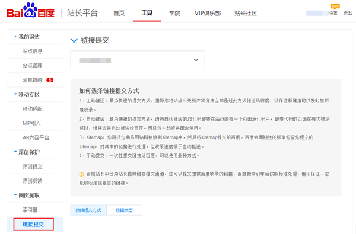The image size is (356, 234).
Task: Open the site selection dropdown
Action: pos(138,60)
